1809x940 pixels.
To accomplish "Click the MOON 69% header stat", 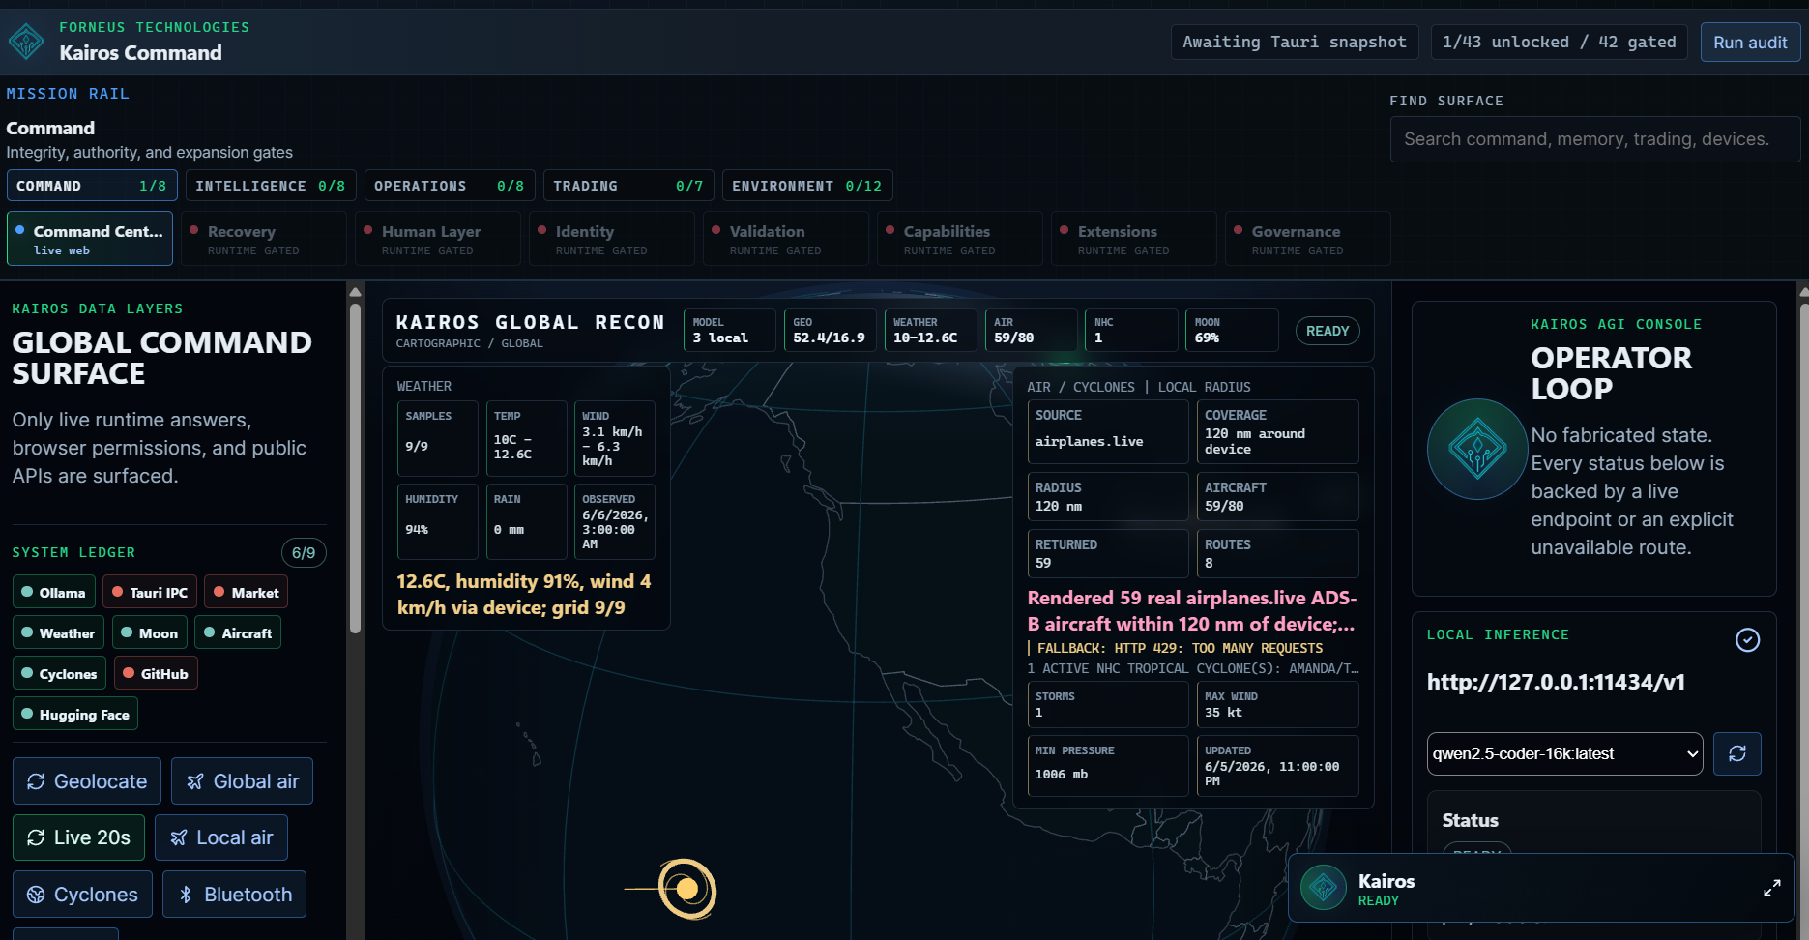I will point(1232,330).
